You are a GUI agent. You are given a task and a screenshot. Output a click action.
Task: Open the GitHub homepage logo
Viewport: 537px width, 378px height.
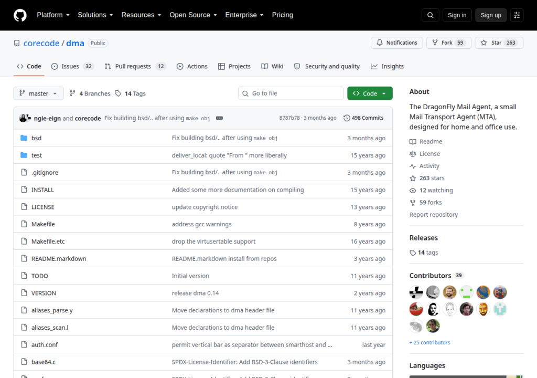pos(20,15)
